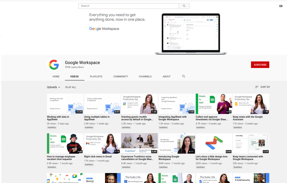The width and height of the screenshot is (287, 183).
Task: Click the Google Workspace channel name
Action: [82, 62]
